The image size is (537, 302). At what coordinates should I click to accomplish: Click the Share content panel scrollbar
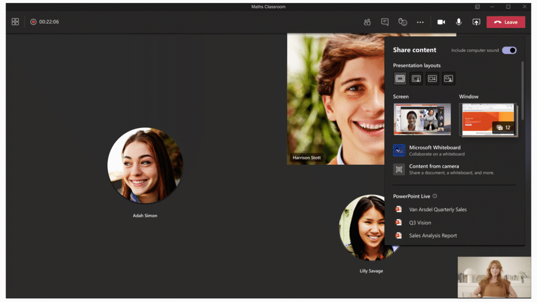click(x=522, y=90)
